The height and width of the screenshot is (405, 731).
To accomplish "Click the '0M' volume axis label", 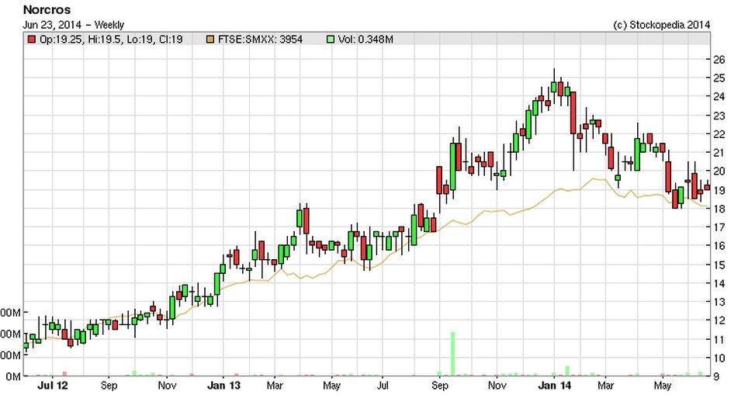I will pos(13,376).
